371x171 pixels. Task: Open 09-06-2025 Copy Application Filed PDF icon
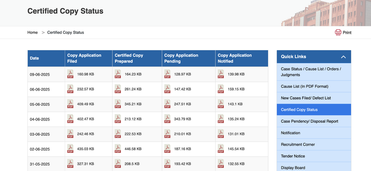[x=70, y=74]
